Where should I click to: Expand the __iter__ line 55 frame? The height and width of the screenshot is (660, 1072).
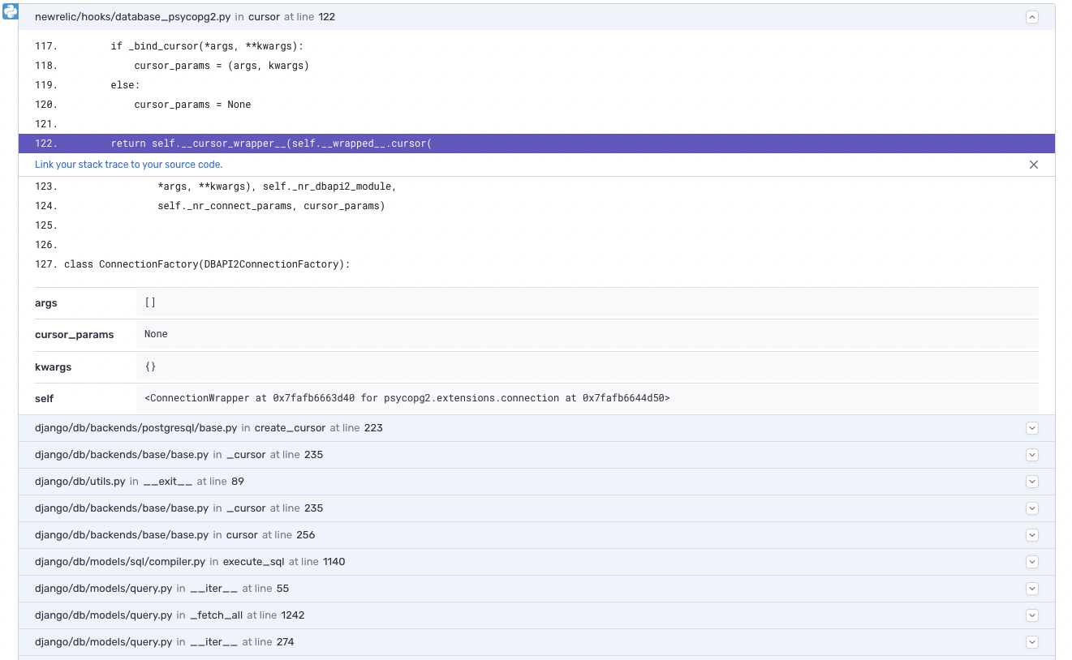click(1032, 589)
